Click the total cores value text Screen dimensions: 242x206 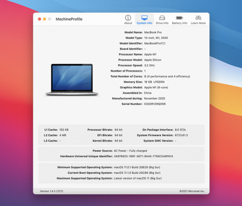(167, 76)
